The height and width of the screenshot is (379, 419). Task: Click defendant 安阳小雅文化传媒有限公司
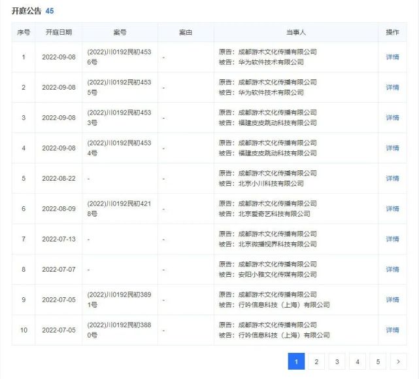pos(277,275)
